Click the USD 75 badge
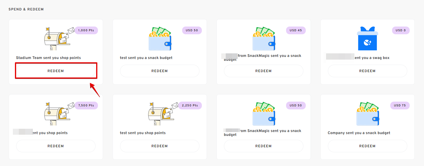 click(x=400, y=106)
